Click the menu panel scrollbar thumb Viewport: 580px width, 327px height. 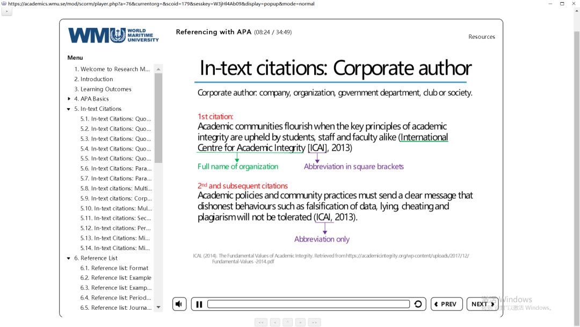tap(158, 118)
